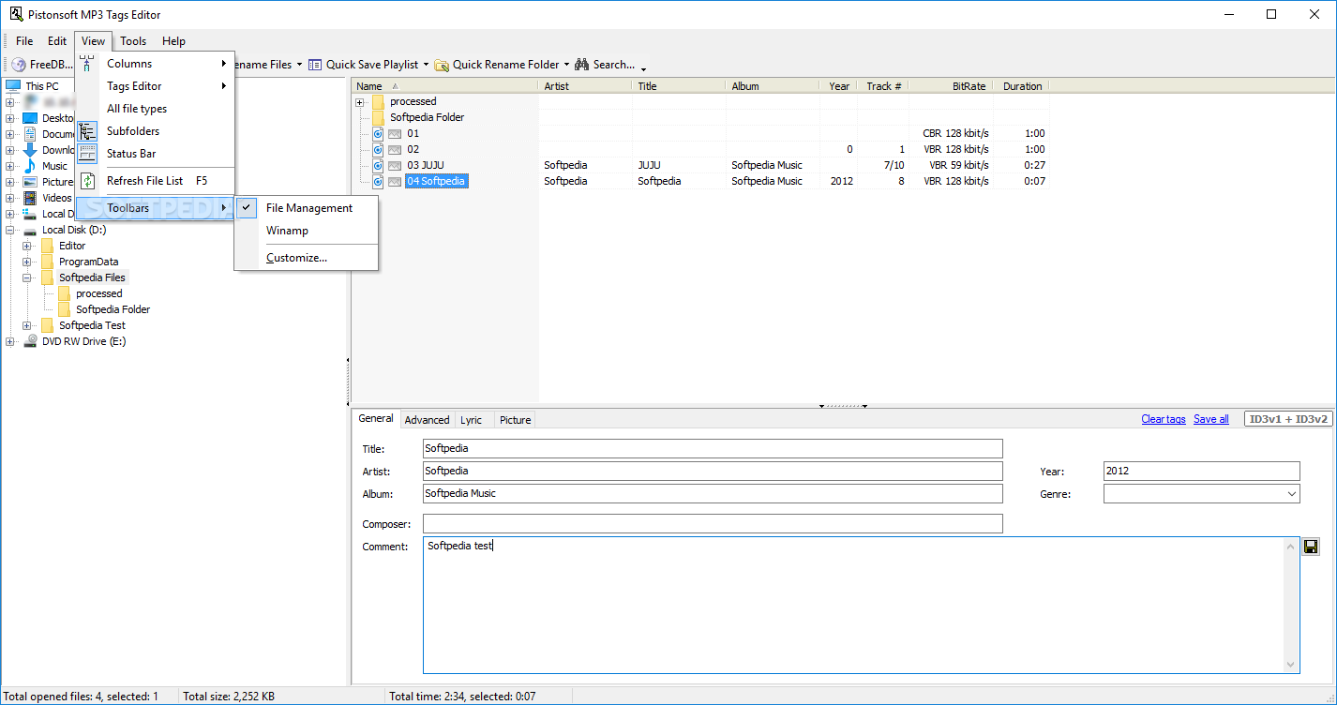Expand the DVD RW Drive node

pyautogui.click(x=10, y=341)
